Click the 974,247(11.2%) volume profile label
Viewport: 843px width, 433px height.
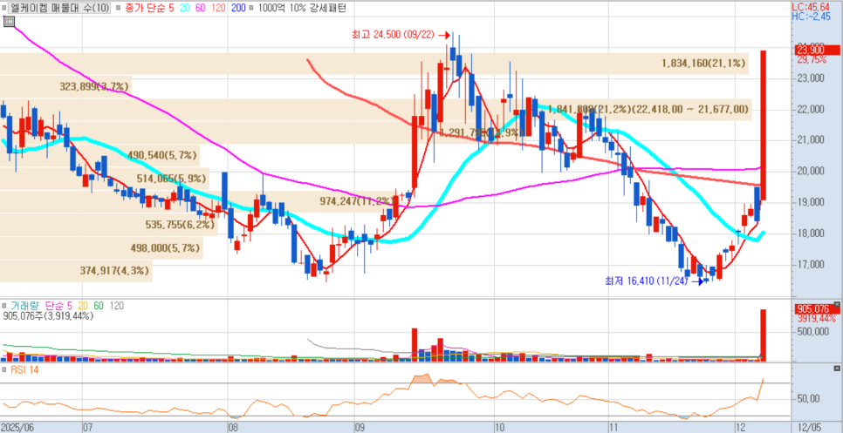tap(356, 202)
